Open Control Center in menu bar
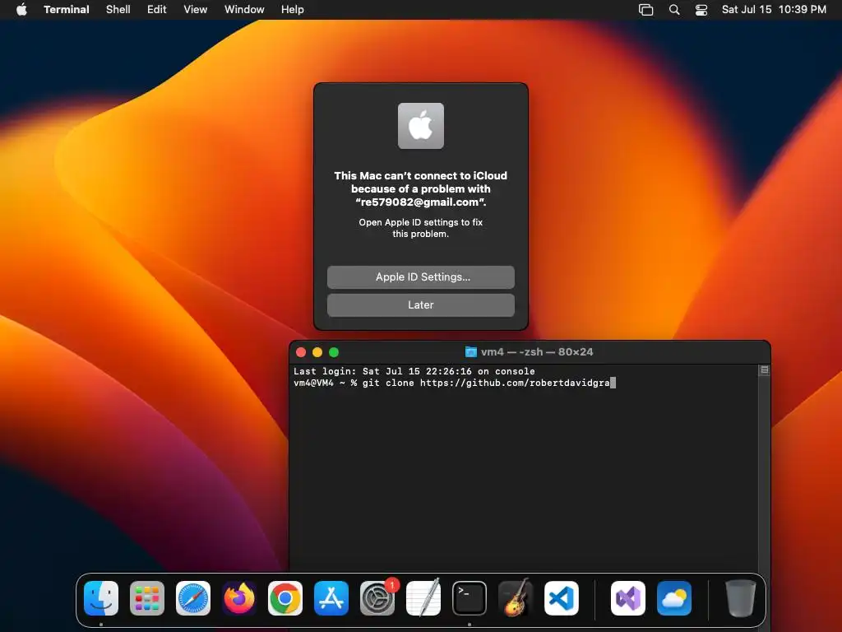This screenshot has width=842, height=632. click(701, 10)
